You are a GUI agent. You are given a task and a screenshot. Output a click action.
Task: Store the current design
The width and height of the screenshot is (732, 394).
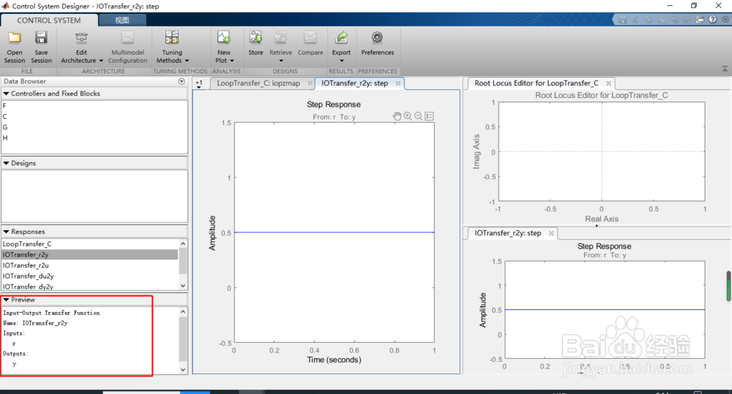(255, 43)
